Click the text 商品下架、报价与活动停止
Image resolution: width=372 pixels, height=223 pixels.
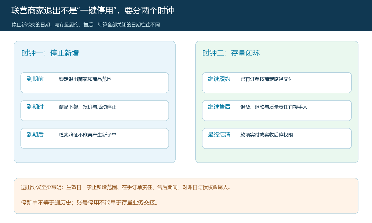coord(88,107)
